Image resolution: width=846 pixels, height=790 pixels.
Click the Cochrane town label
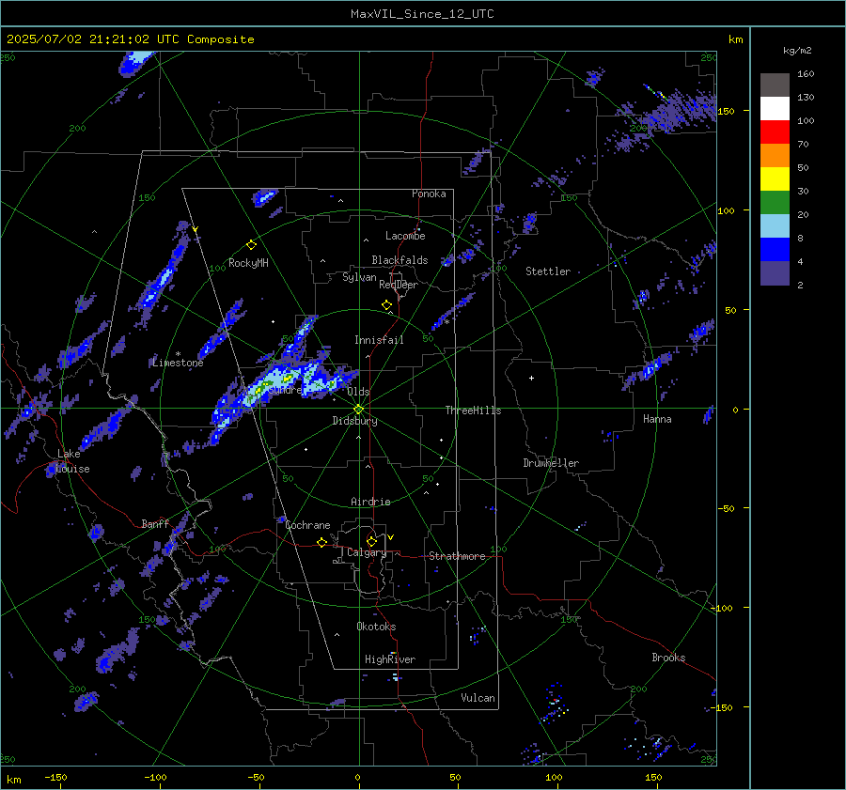click(x=307, y=525)
